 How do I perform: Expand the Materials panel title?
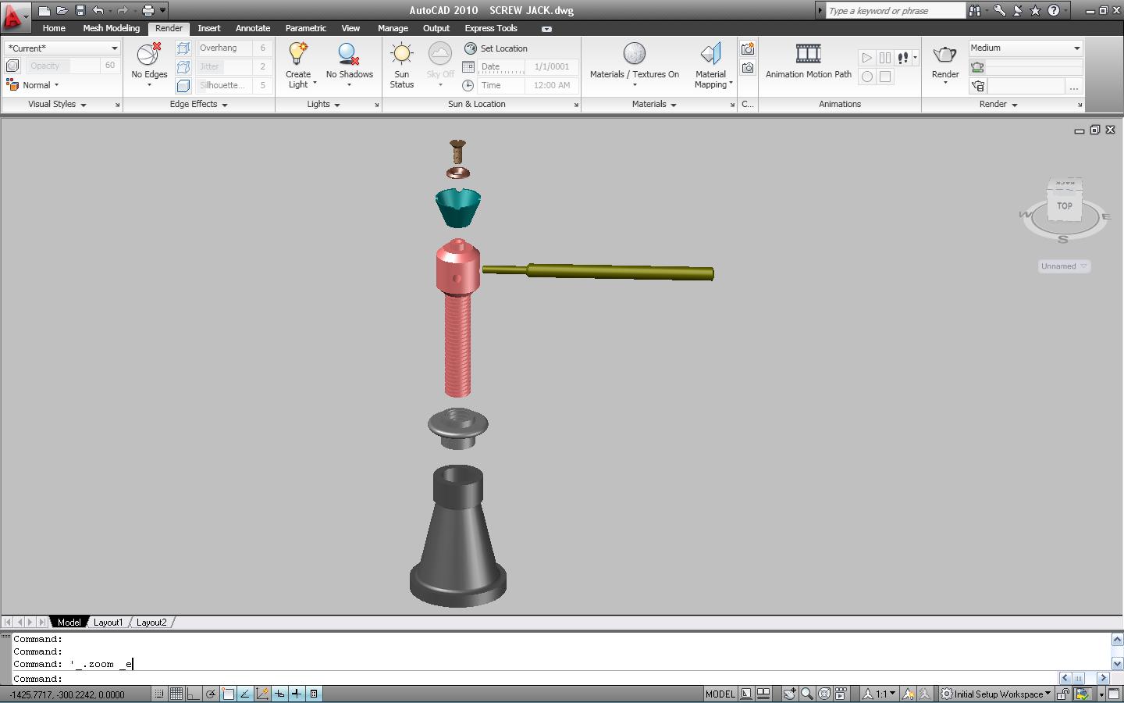(x=654, y=104)
